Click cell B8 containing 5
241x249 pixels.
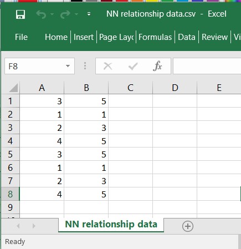click(x=86, y=194)
